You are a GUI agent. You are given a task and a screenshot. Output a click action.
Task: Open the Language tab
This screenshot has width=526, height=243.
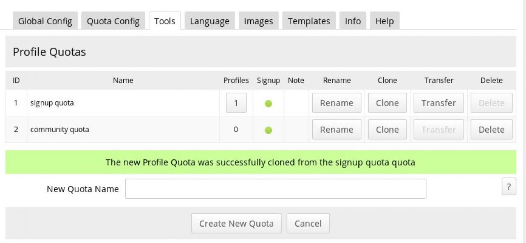[210, 21]
